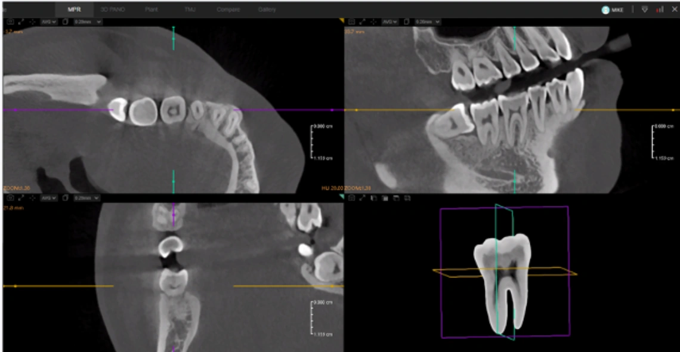Click the MIKE user profile
The width and height of the screenshot is (680, 352).
click(x=613, y=10)
